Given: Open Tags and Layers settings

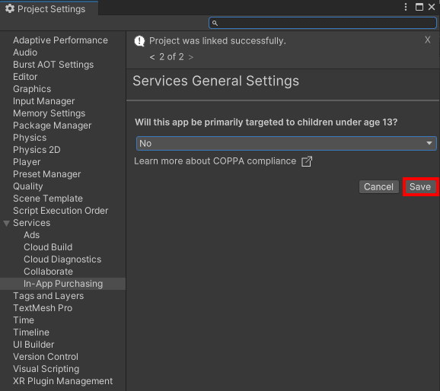Looking at the screenshot, I should pos(48,296).
